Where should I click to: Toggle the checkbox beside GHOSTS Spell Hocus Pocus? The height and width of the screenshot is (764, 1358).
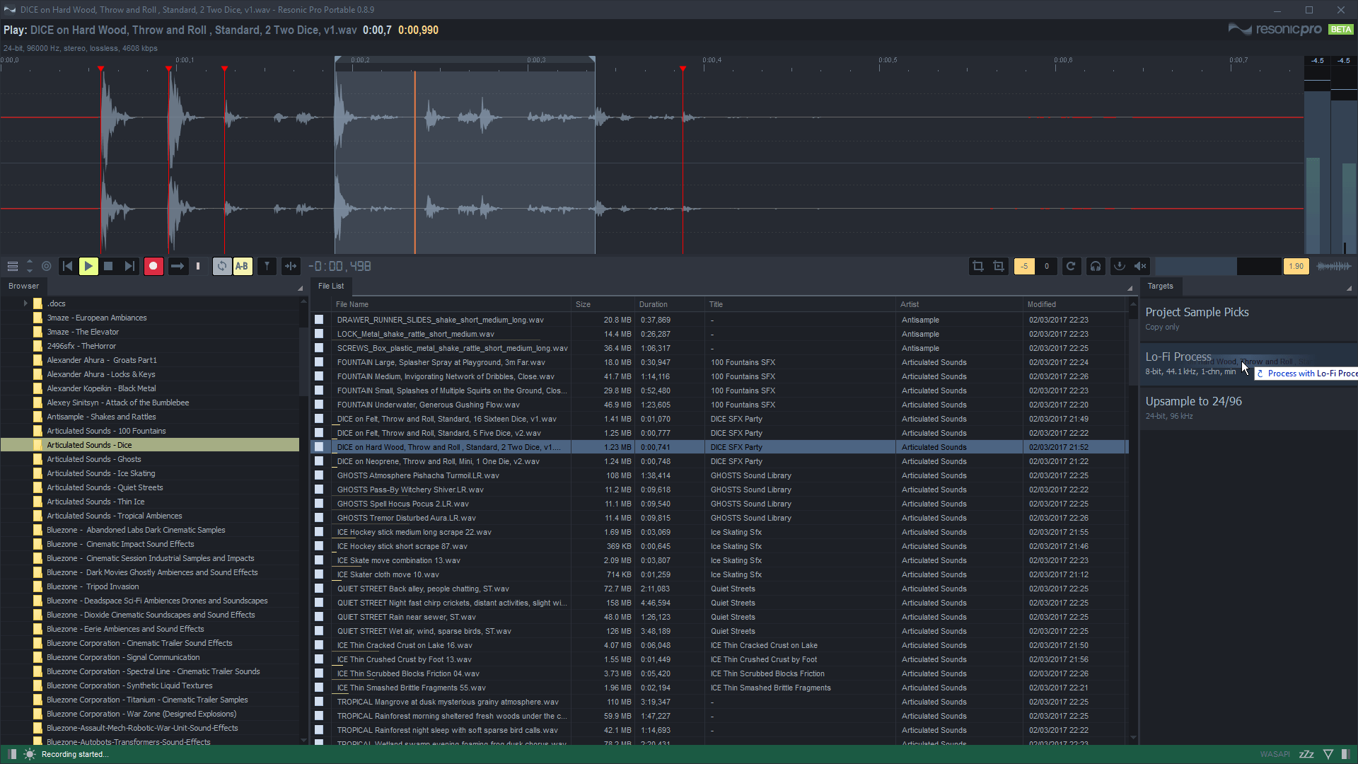coord(320,503)
